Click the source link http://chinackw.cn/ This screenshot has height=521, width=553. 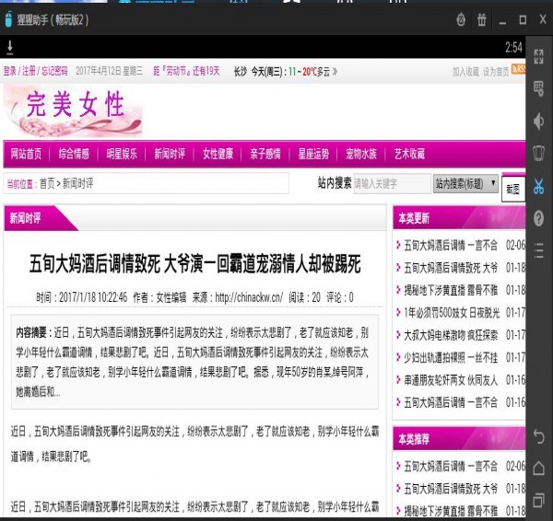click(249, 297)
